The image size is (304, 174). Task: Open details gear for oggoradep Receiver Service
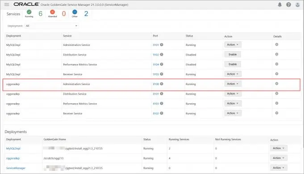pyautogui.click(x=277, y=113)
